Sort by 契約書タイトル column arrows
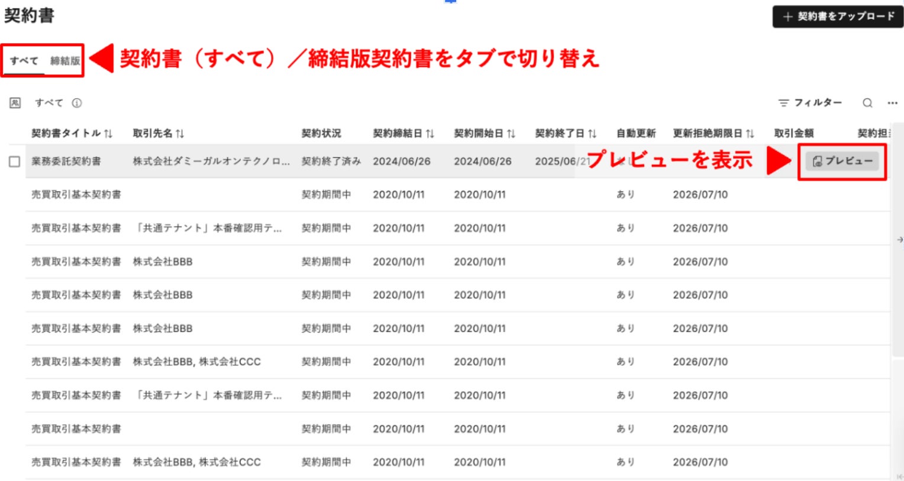This screenshot has width=904, height=481. pyautogui.click(x=108, y=134)
